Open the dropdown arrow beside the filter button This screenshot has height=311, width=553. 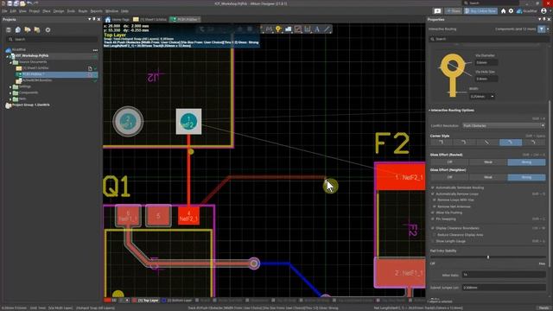[x=548, y=29]
